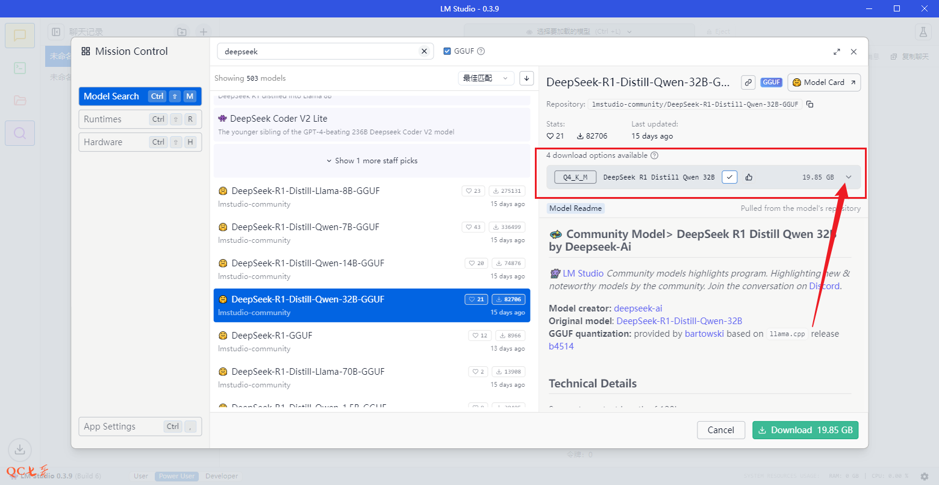The image size is (939, 485).
Task: Click the copy model link icon
Action: pos(748,83)
